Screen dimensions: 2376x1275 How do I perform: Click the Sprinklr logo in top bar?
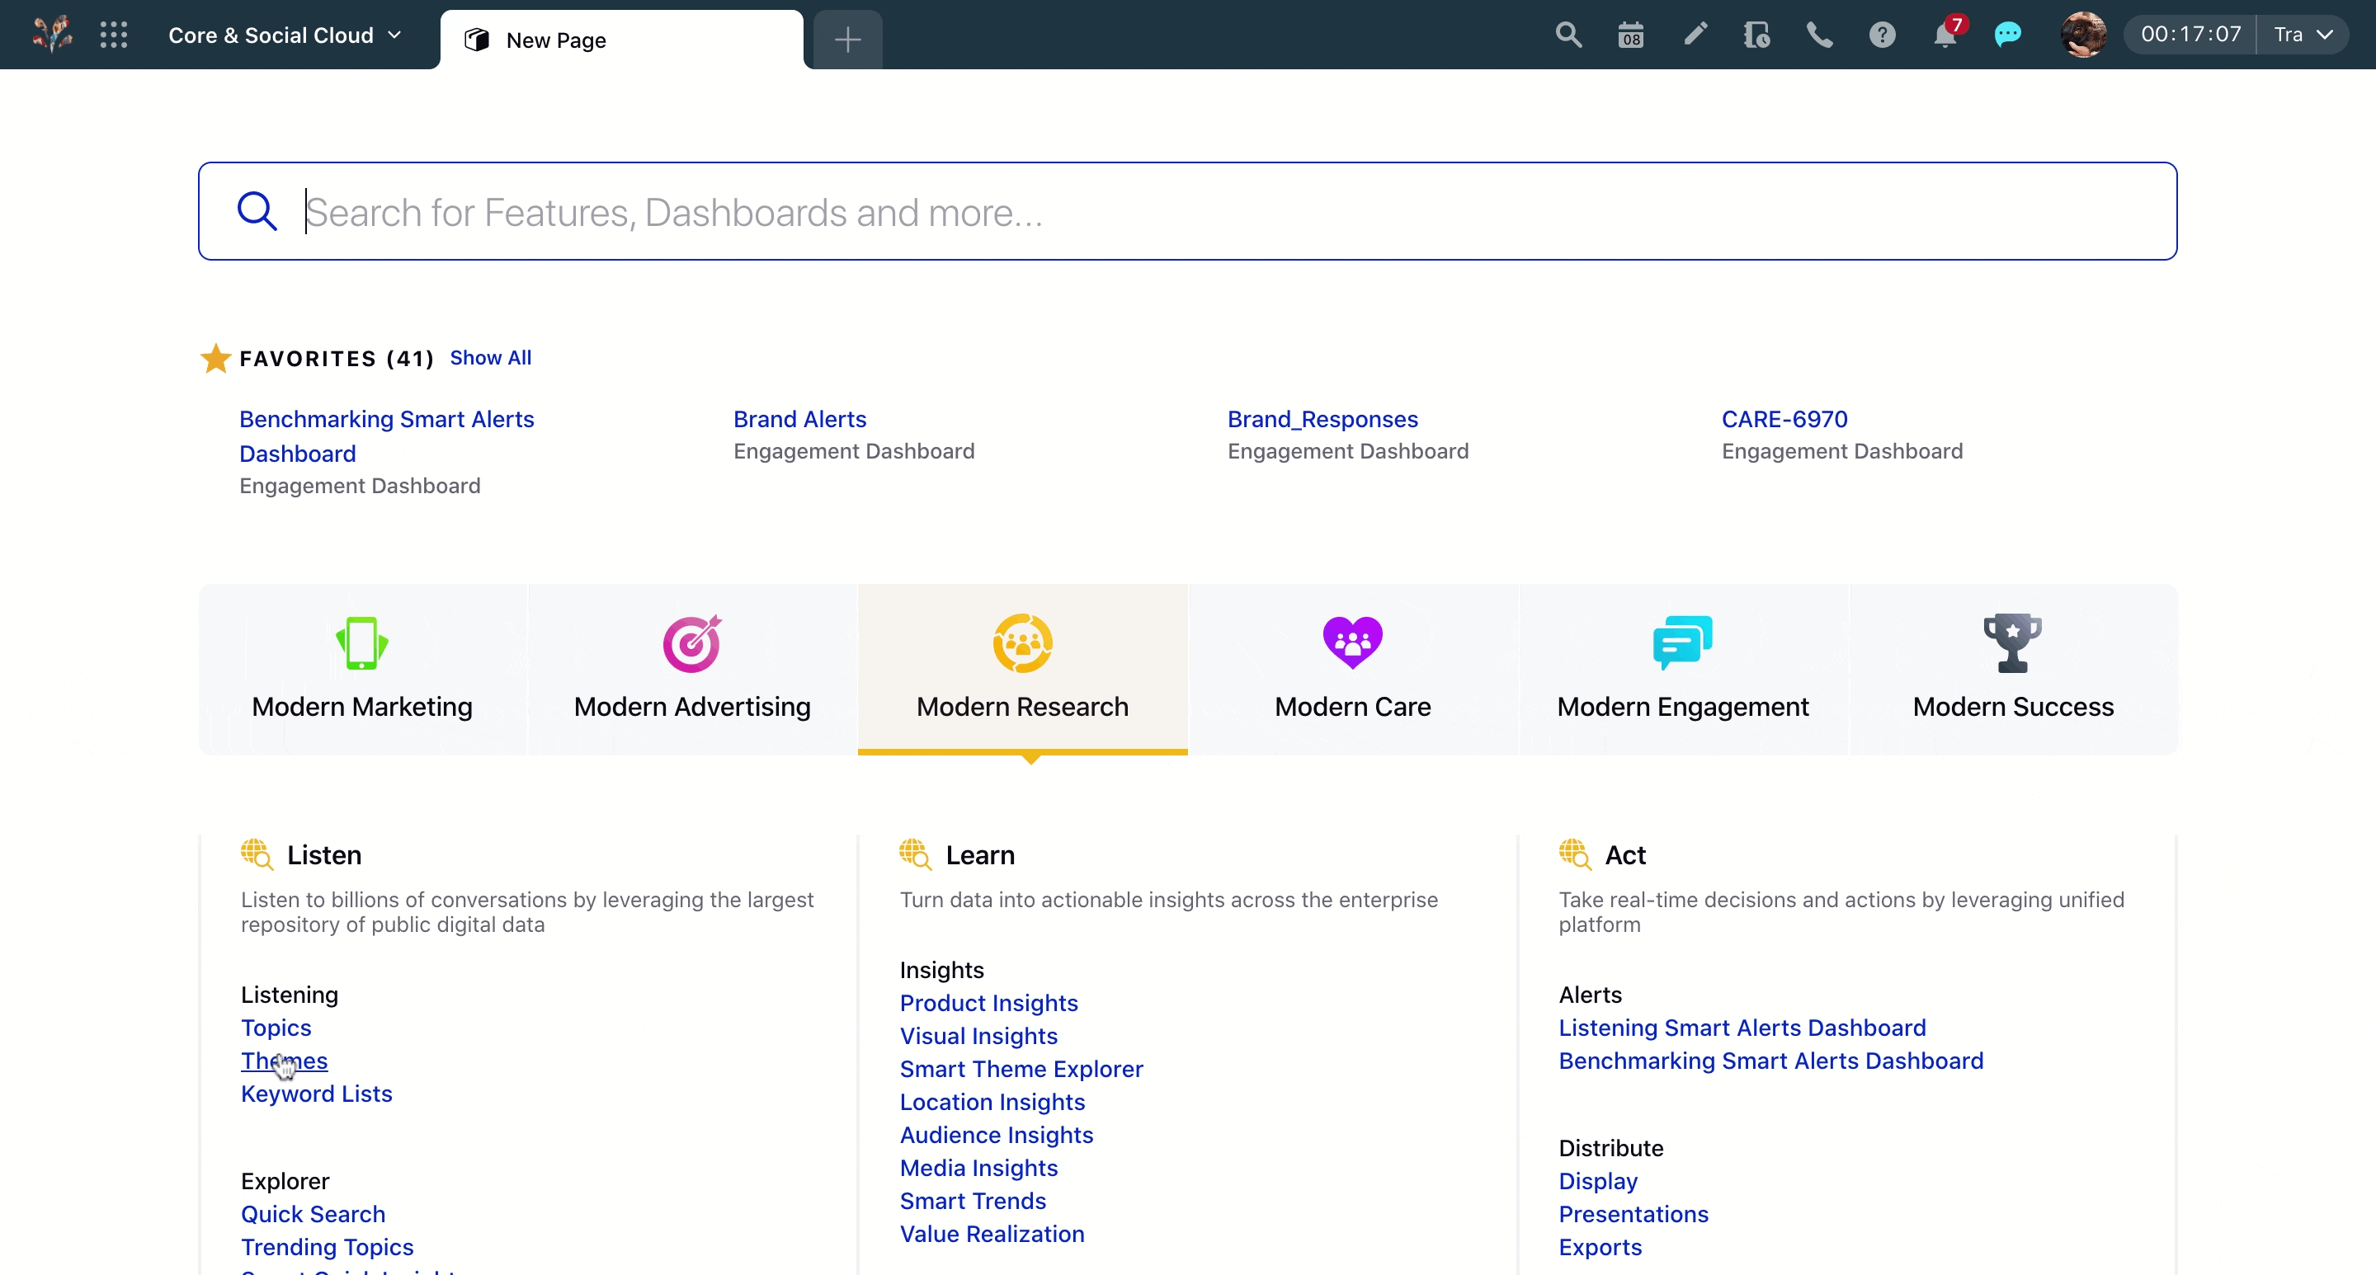click(x=53, y=34)
